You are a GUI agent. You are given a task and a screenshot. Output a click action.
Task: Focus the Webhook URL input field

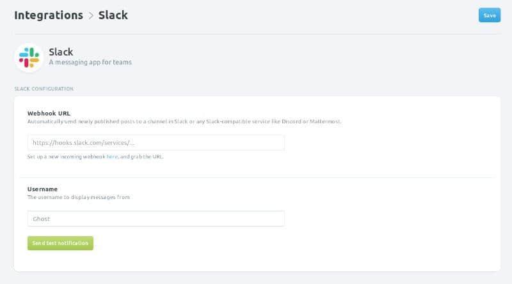pos(156,142)
